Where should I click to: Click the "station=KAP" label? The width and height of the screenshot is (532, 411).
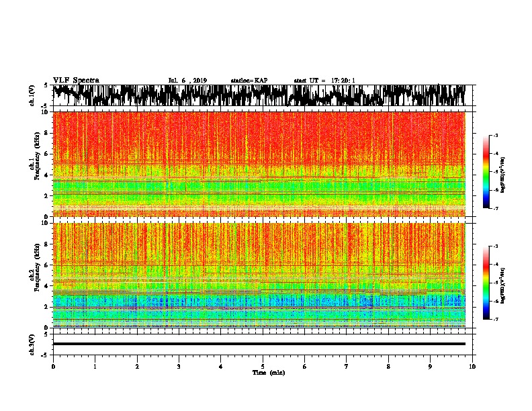[x=249, y=81]
